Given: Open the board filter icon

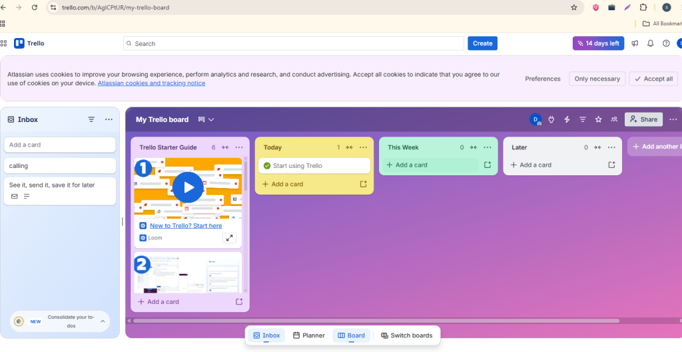Looking at the screenshot, I should (582, 119).
